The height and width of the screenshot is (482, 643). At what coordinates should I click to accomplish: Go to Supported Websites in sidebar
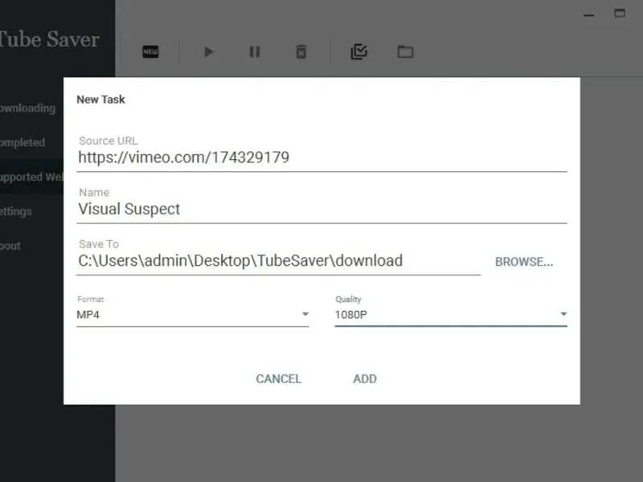tap(31, 178)
